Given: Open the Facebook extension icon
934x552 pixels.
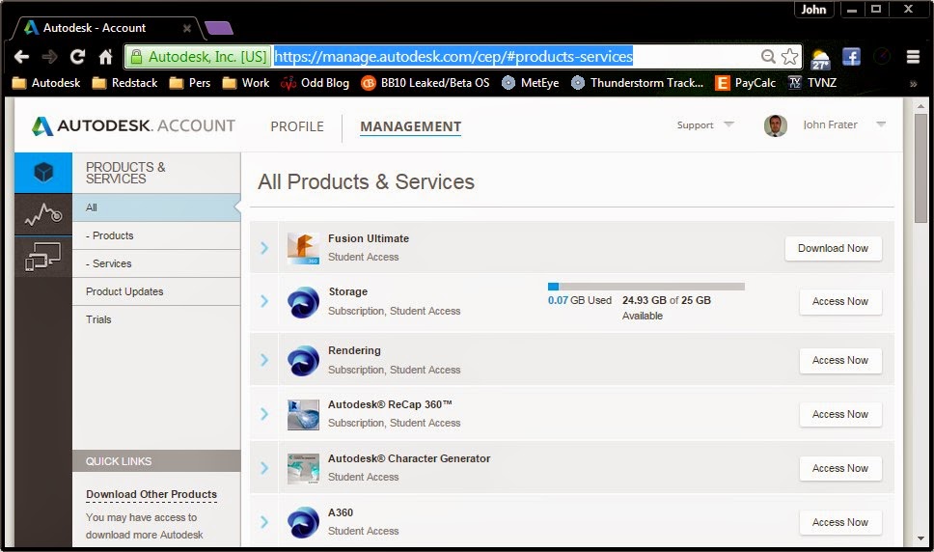Looking at the screenshot, I should [851, 57].
